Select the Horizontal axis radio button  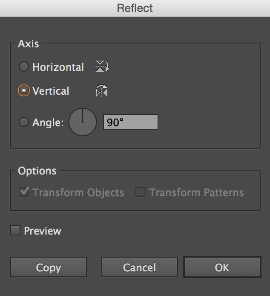(x=24, y=67)
